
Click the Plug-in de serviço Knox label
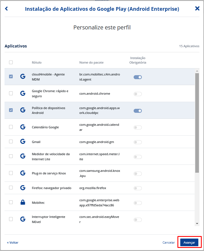(49, 173)
